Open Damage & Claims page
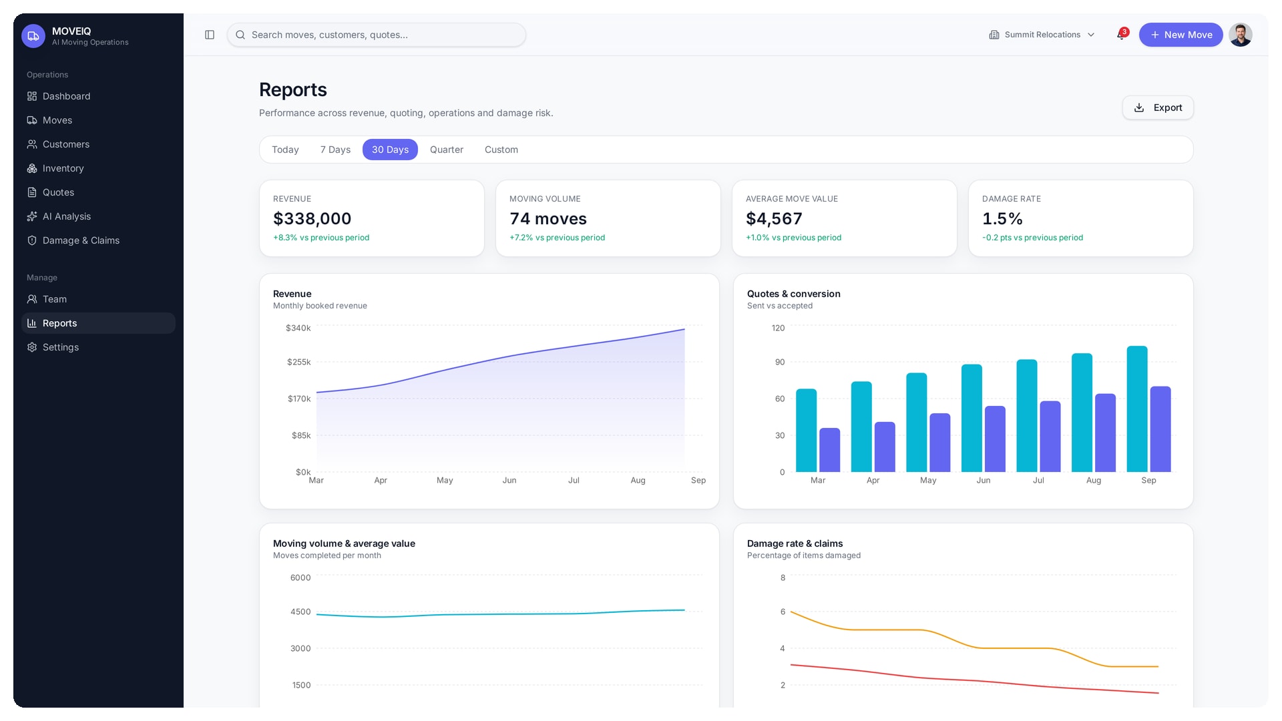 (x=98, y=240)
